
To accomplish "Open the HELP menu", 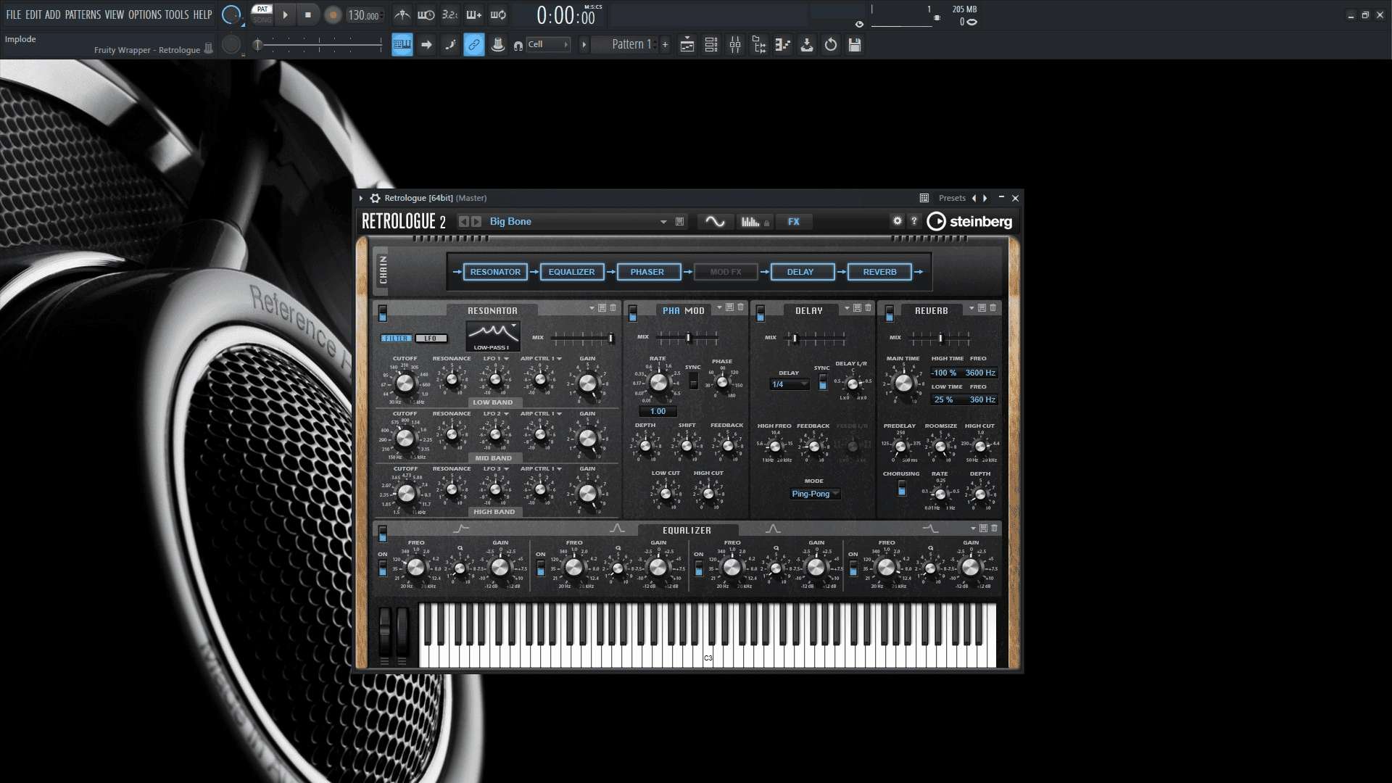I will pos(202,14).
